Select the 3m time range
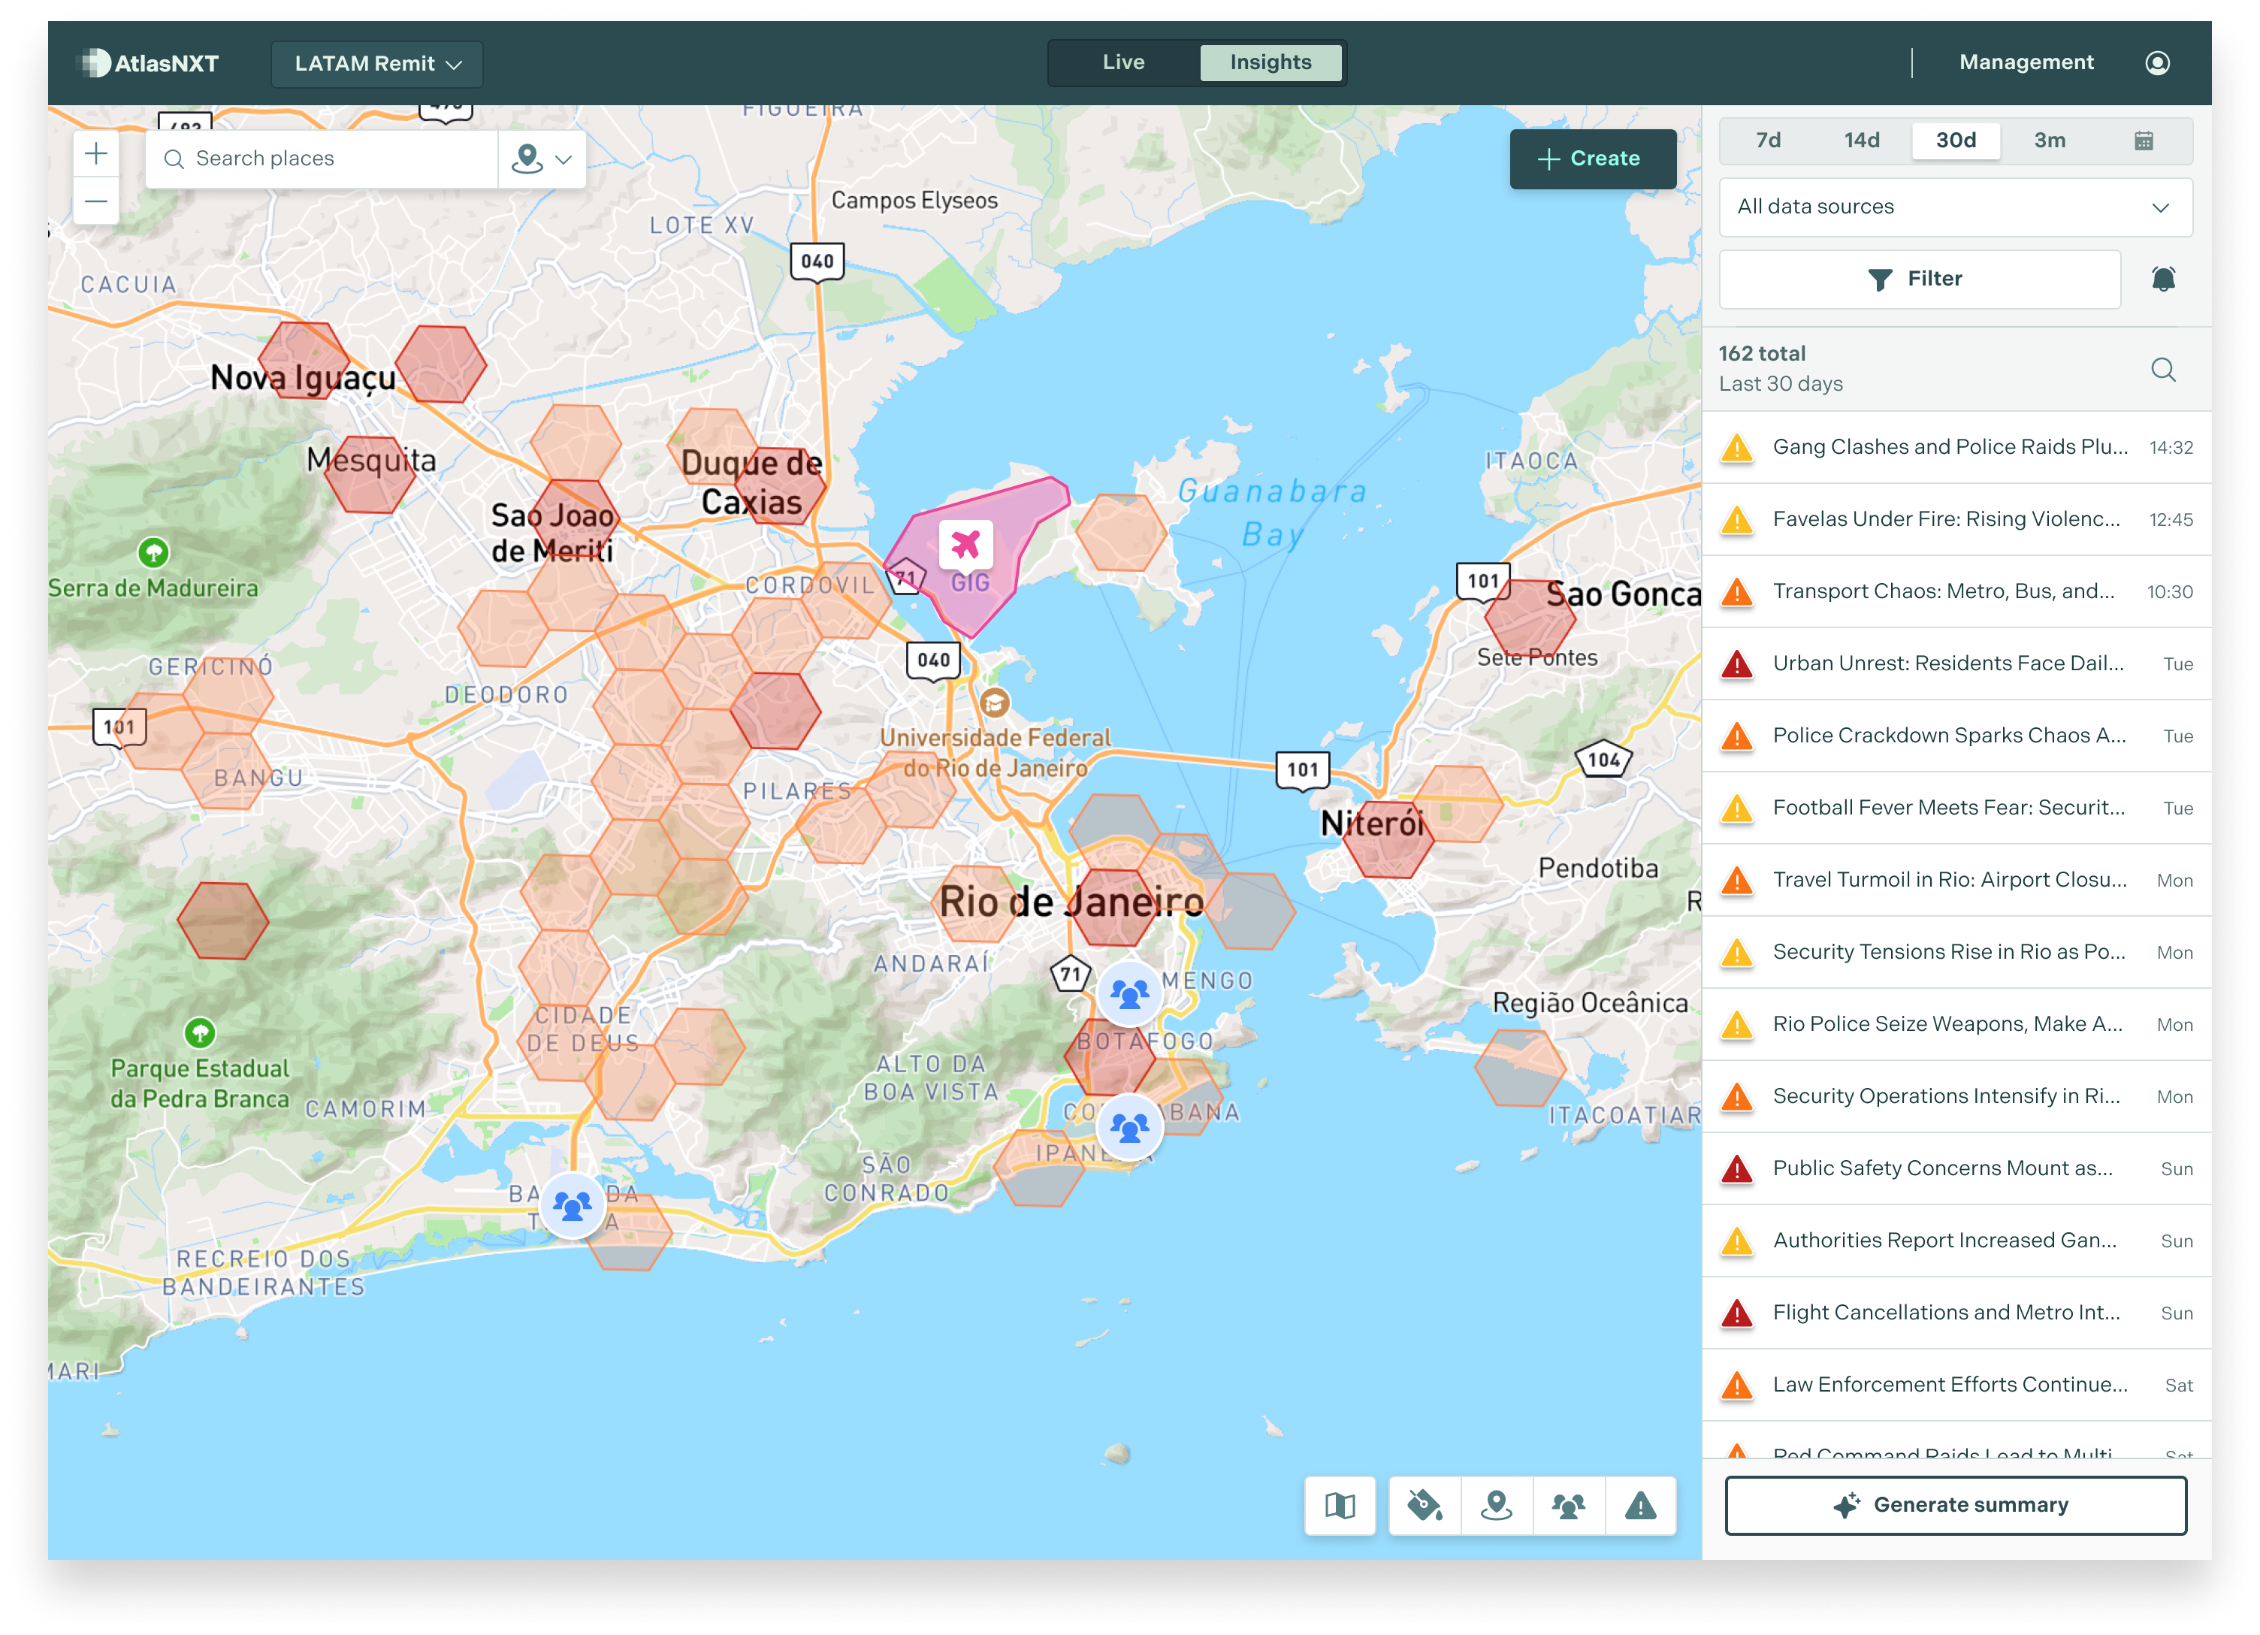The height and width of the screenshot is (1635, 2260). [x=2049, y=141]
